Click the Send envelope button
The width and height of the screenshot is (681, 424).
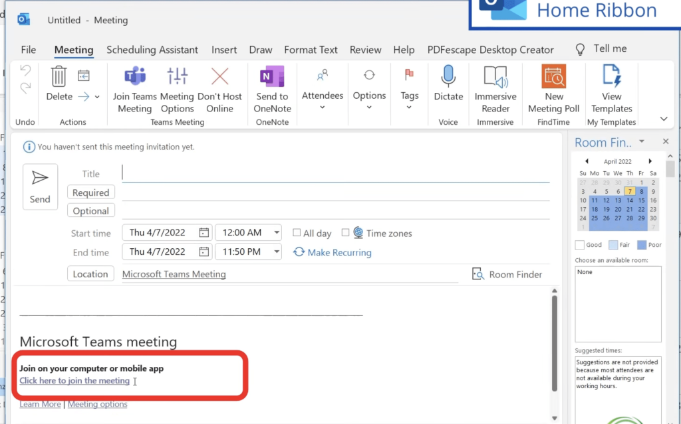coord(40,187)
